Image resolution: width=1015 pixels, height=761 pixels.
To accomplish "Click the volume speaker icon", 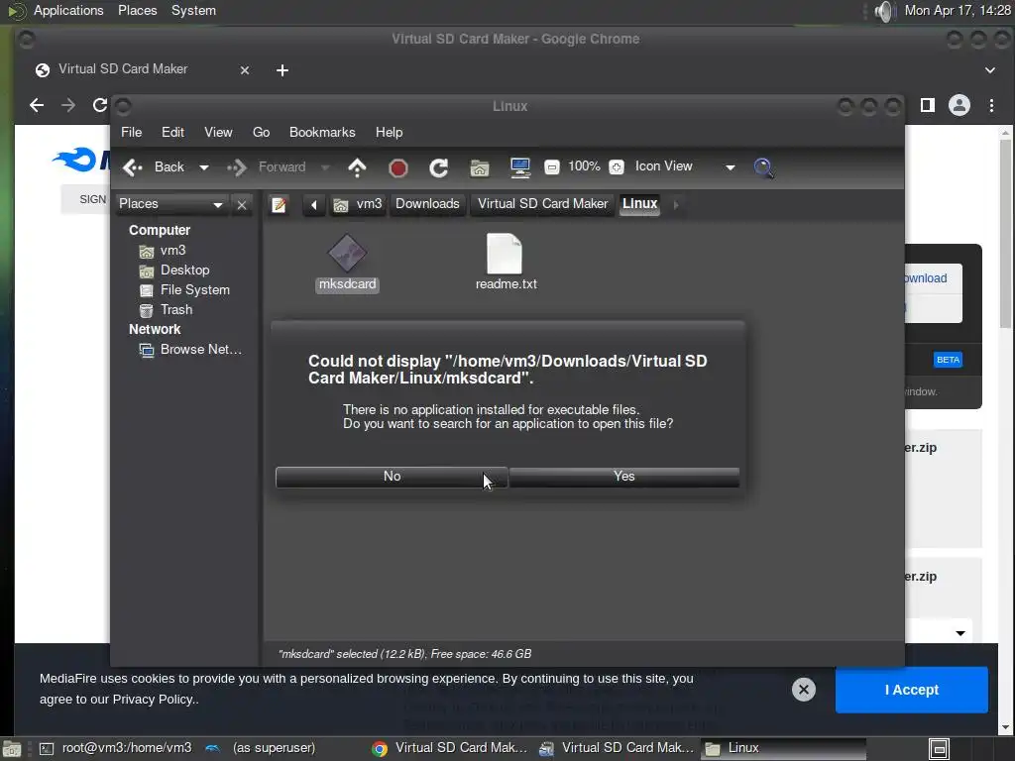I will (884, 11).
